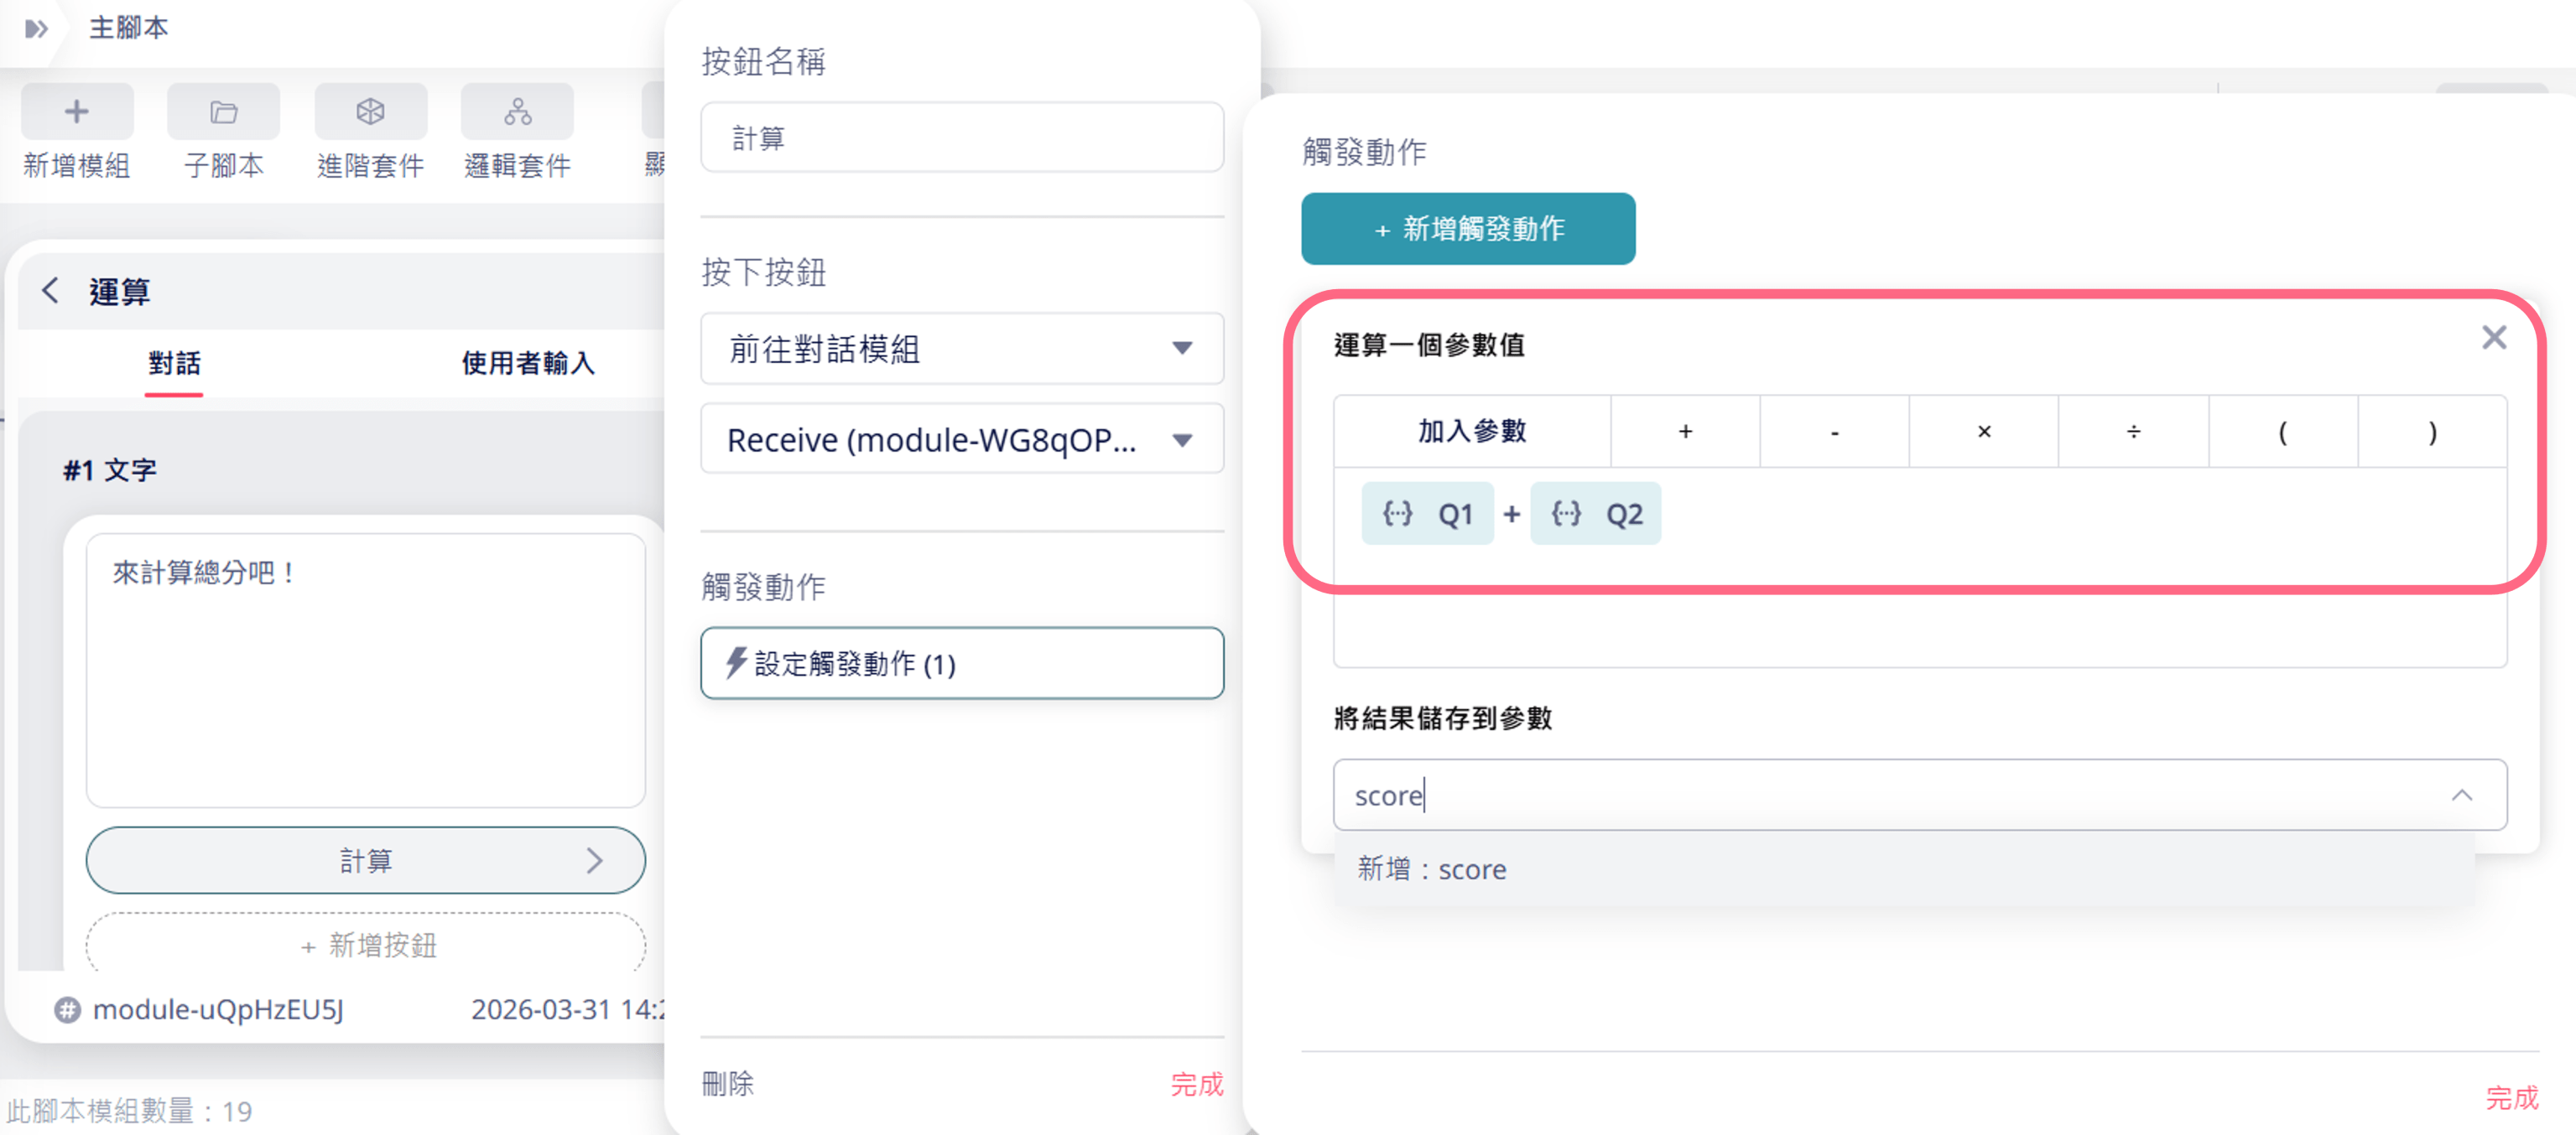The image size is (2576, 1135).
Task: Click the 按鈕名稱 input field
Action: click(x=962, y=137)
